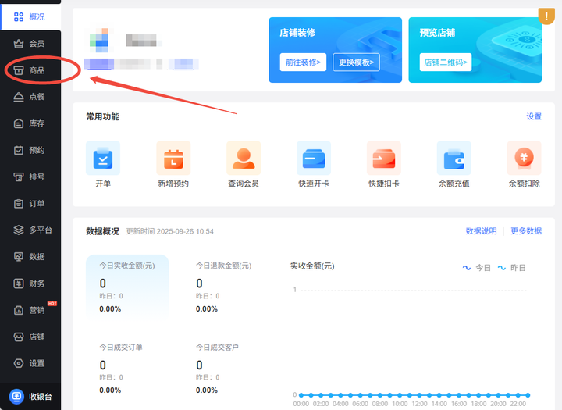
Task: Open the 余额充值 wallet icon
Action: coord(454,159)
